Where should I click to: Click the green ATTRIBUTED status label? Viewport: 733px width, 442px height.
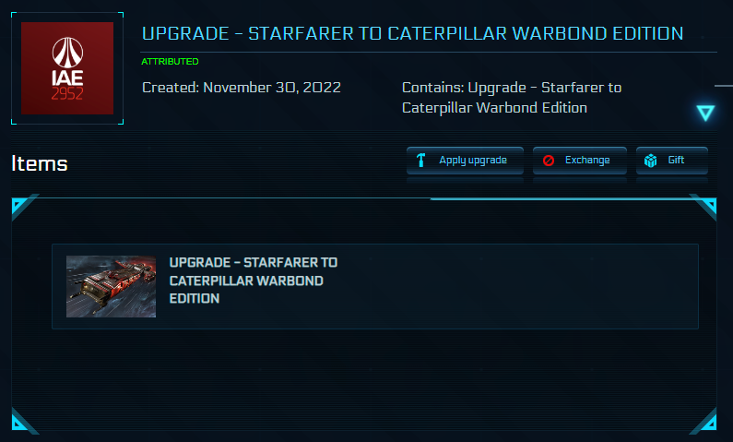click(170, 61)
